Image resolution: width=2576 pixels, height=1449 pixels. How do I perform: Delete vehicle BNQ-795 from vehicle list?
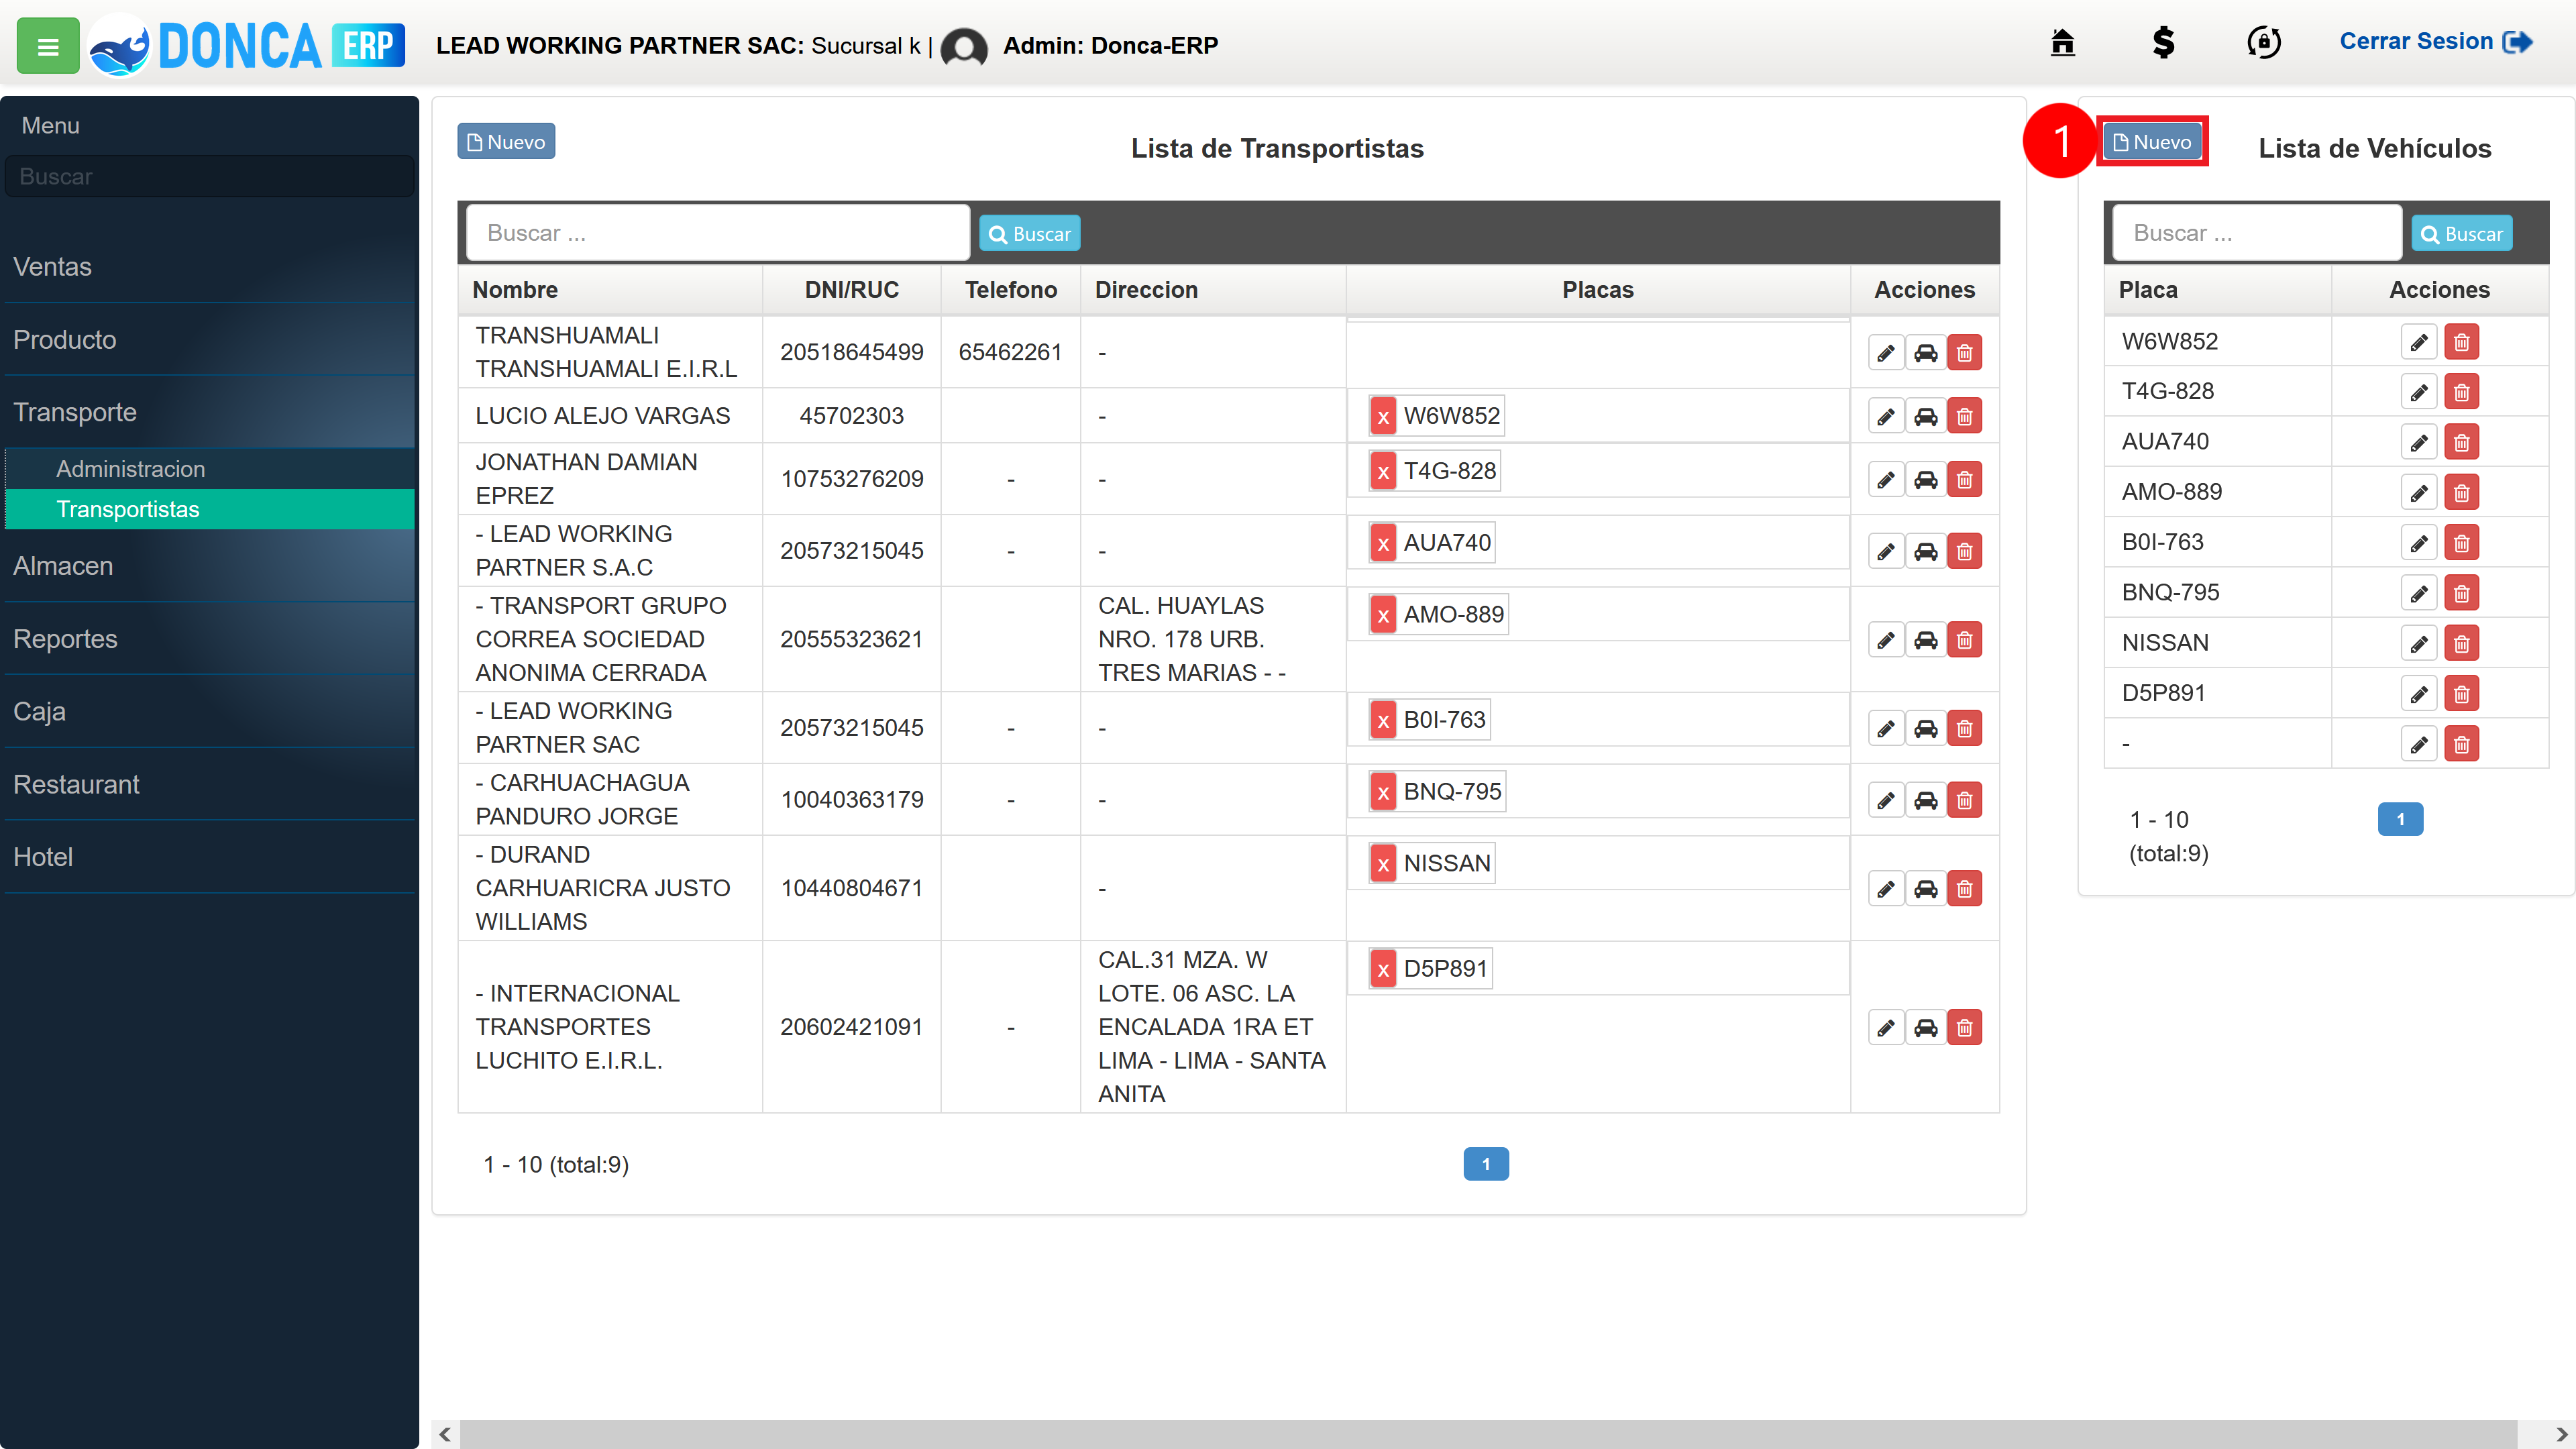2461,593
